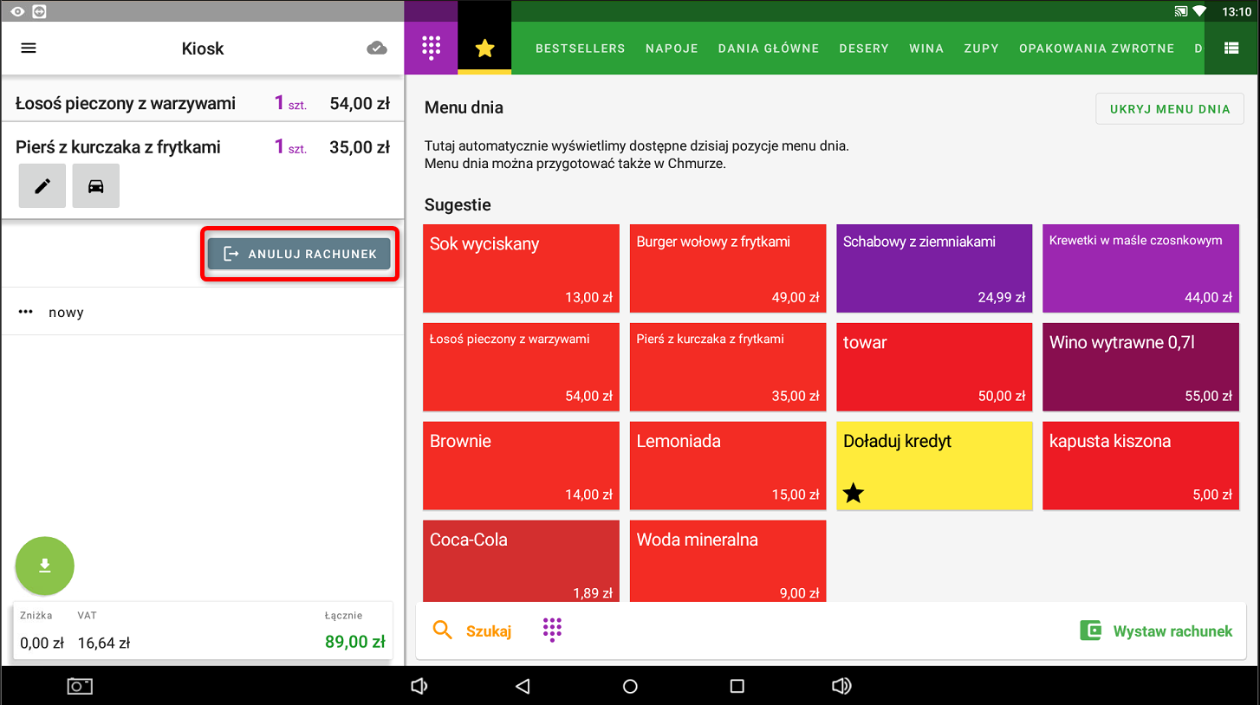Image resolution: width=1260 pixels, height=705 pixels.
Task: Click the pencil edit icon for item
Action: pyautogui.click(x=42, y=186)
